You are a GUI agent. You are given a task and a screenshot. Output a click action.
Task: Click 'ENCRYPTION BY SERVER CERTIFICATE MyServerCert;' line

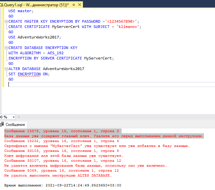pyautogui.click(x=61, y=58)
